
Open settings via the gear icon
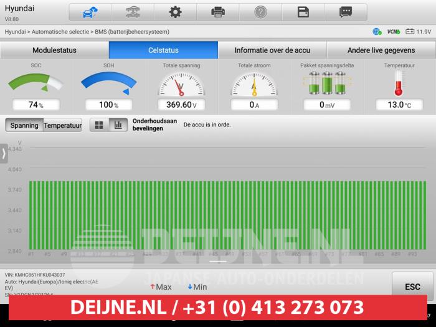point(176,12)
